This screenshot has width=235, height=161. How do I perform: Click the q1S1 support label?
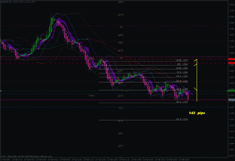(x=121, y=121)
